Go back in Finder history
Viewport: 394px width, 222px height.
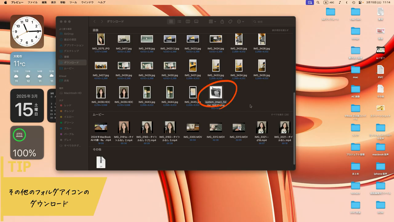click(94, 22)
